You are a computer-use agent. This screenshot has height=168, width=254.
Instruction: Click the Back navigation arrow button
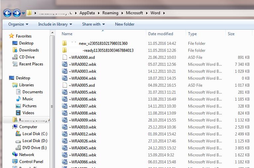click(x=8, y=13)
